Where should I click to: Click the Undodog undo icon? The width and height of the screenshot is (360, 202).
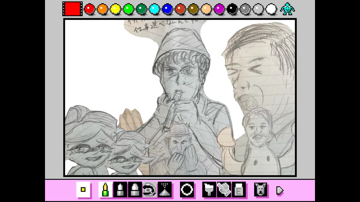coord(261,190)
